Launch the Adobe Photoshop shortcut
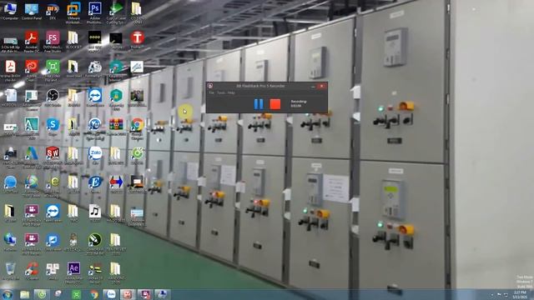 (94, 13)
